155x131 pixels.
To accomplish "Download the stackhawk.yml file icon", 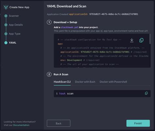I will coord(132,40).
